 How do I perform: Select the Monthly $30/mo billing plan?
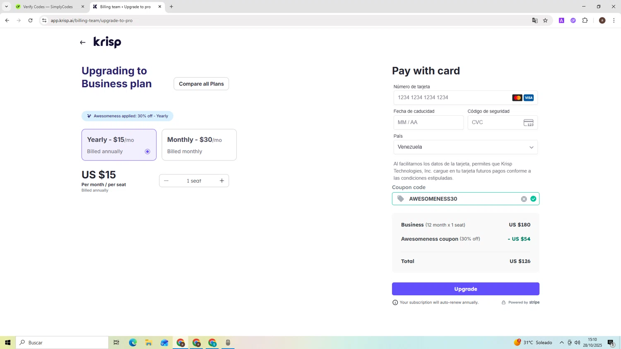point(199,145)
